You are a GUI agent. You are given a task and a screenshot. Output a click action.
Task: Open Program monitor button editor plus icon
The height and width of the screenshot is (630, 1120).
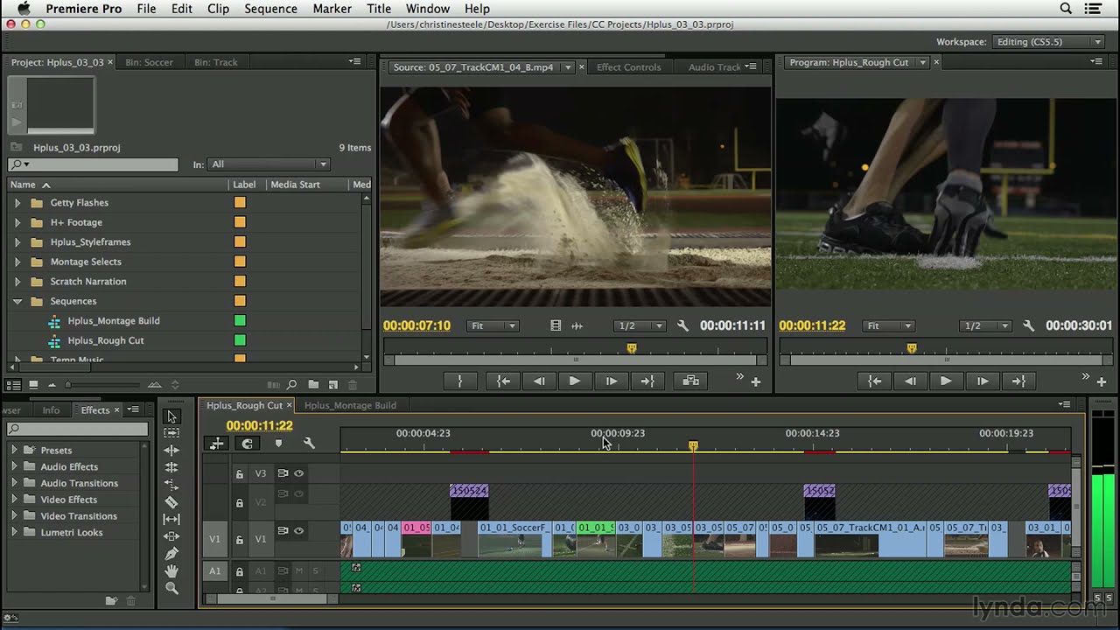(x=1102, y=381)
